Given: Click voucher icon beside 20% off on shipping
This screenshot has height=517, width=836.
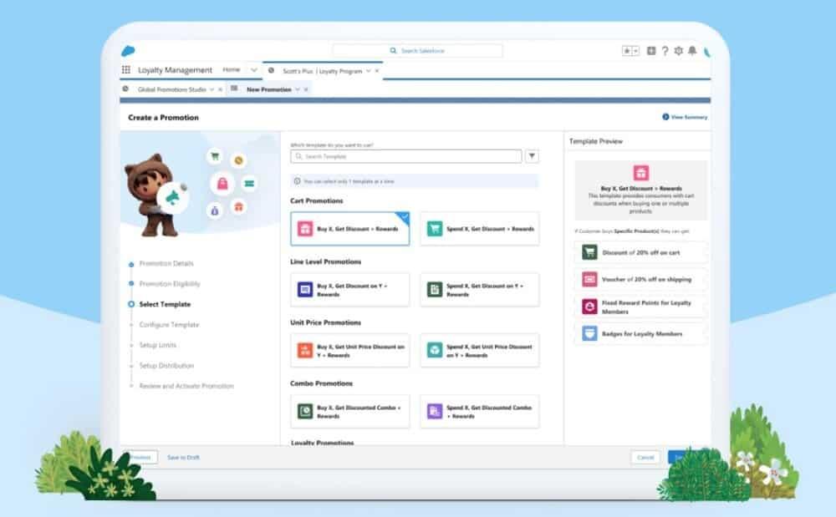Looking at the screenshot, I should pos(589,279).
